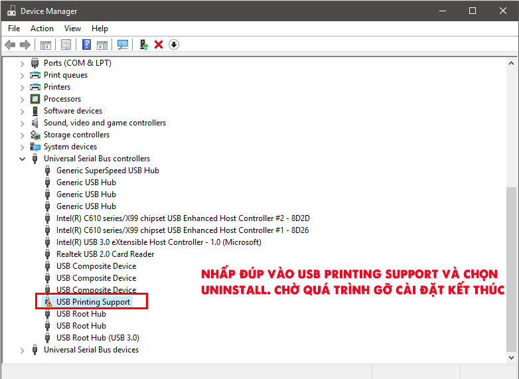The width and height of the screenshot is (519, 379).
Task: Select Print queues label
Action: pos(66,75)
